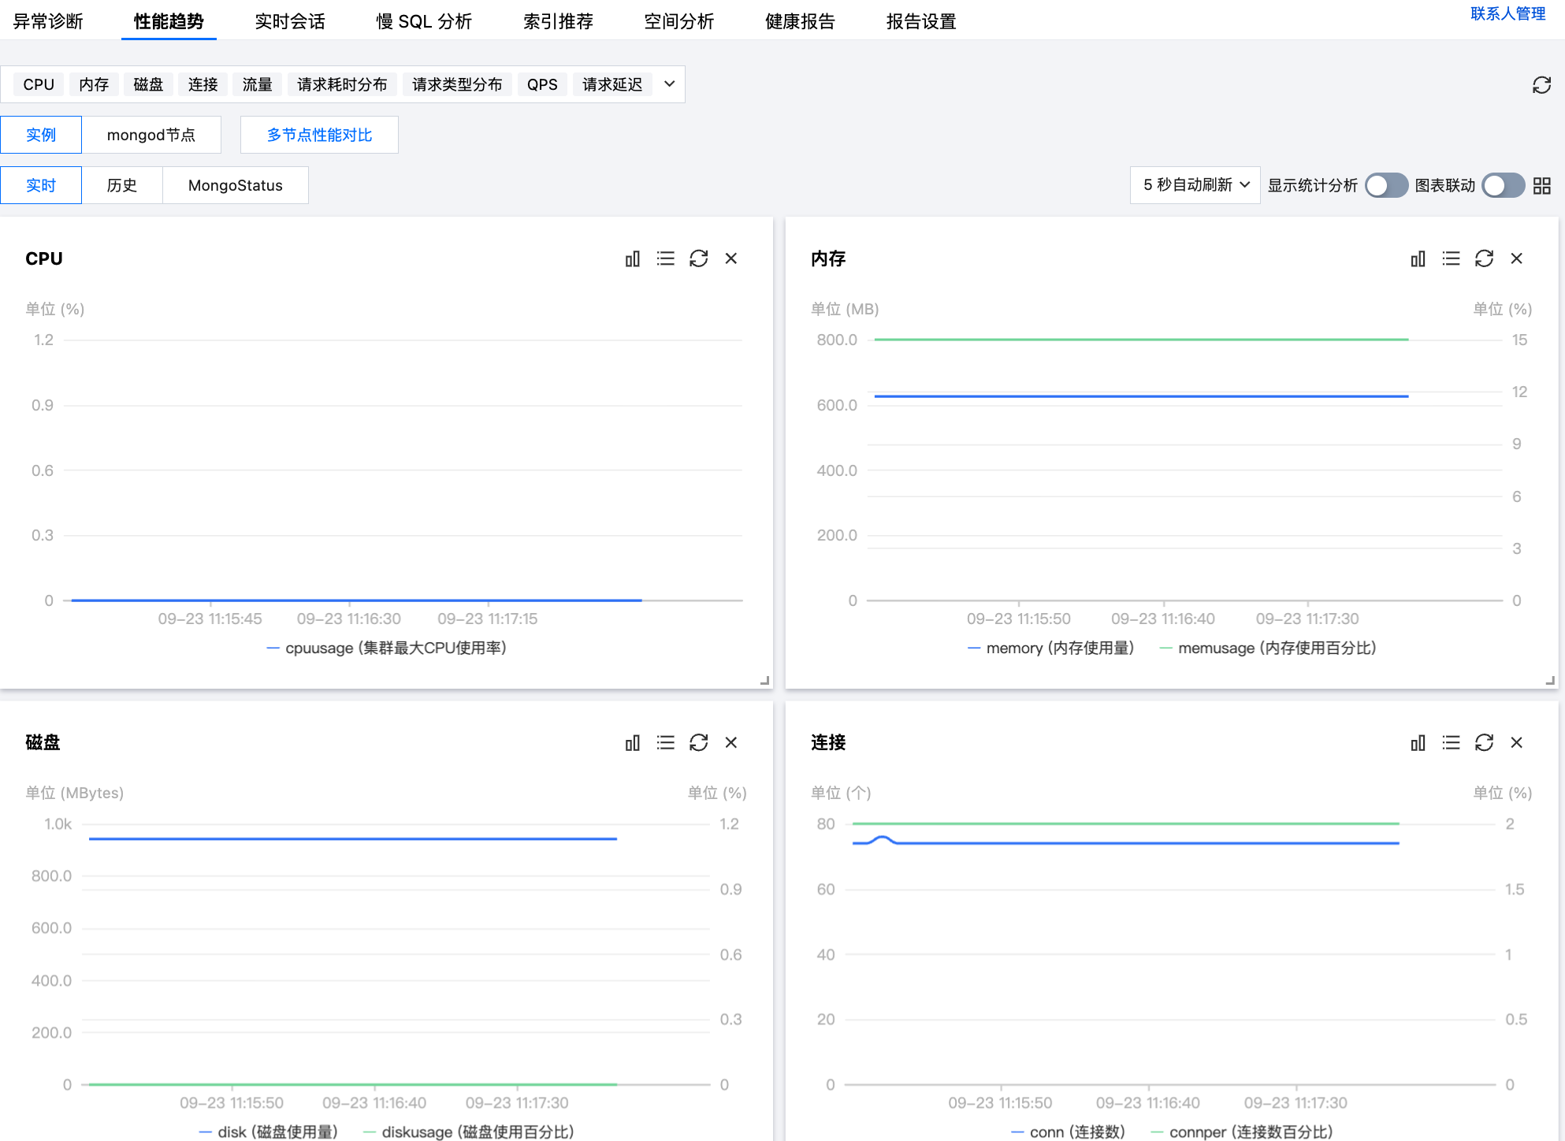
Task: Open the 联系人管理 link
Action: [1507, 14]
